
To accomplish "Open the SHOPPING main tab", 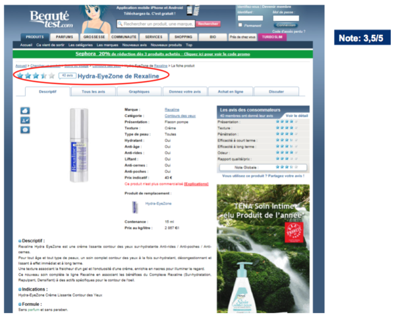I will [183, 37].
